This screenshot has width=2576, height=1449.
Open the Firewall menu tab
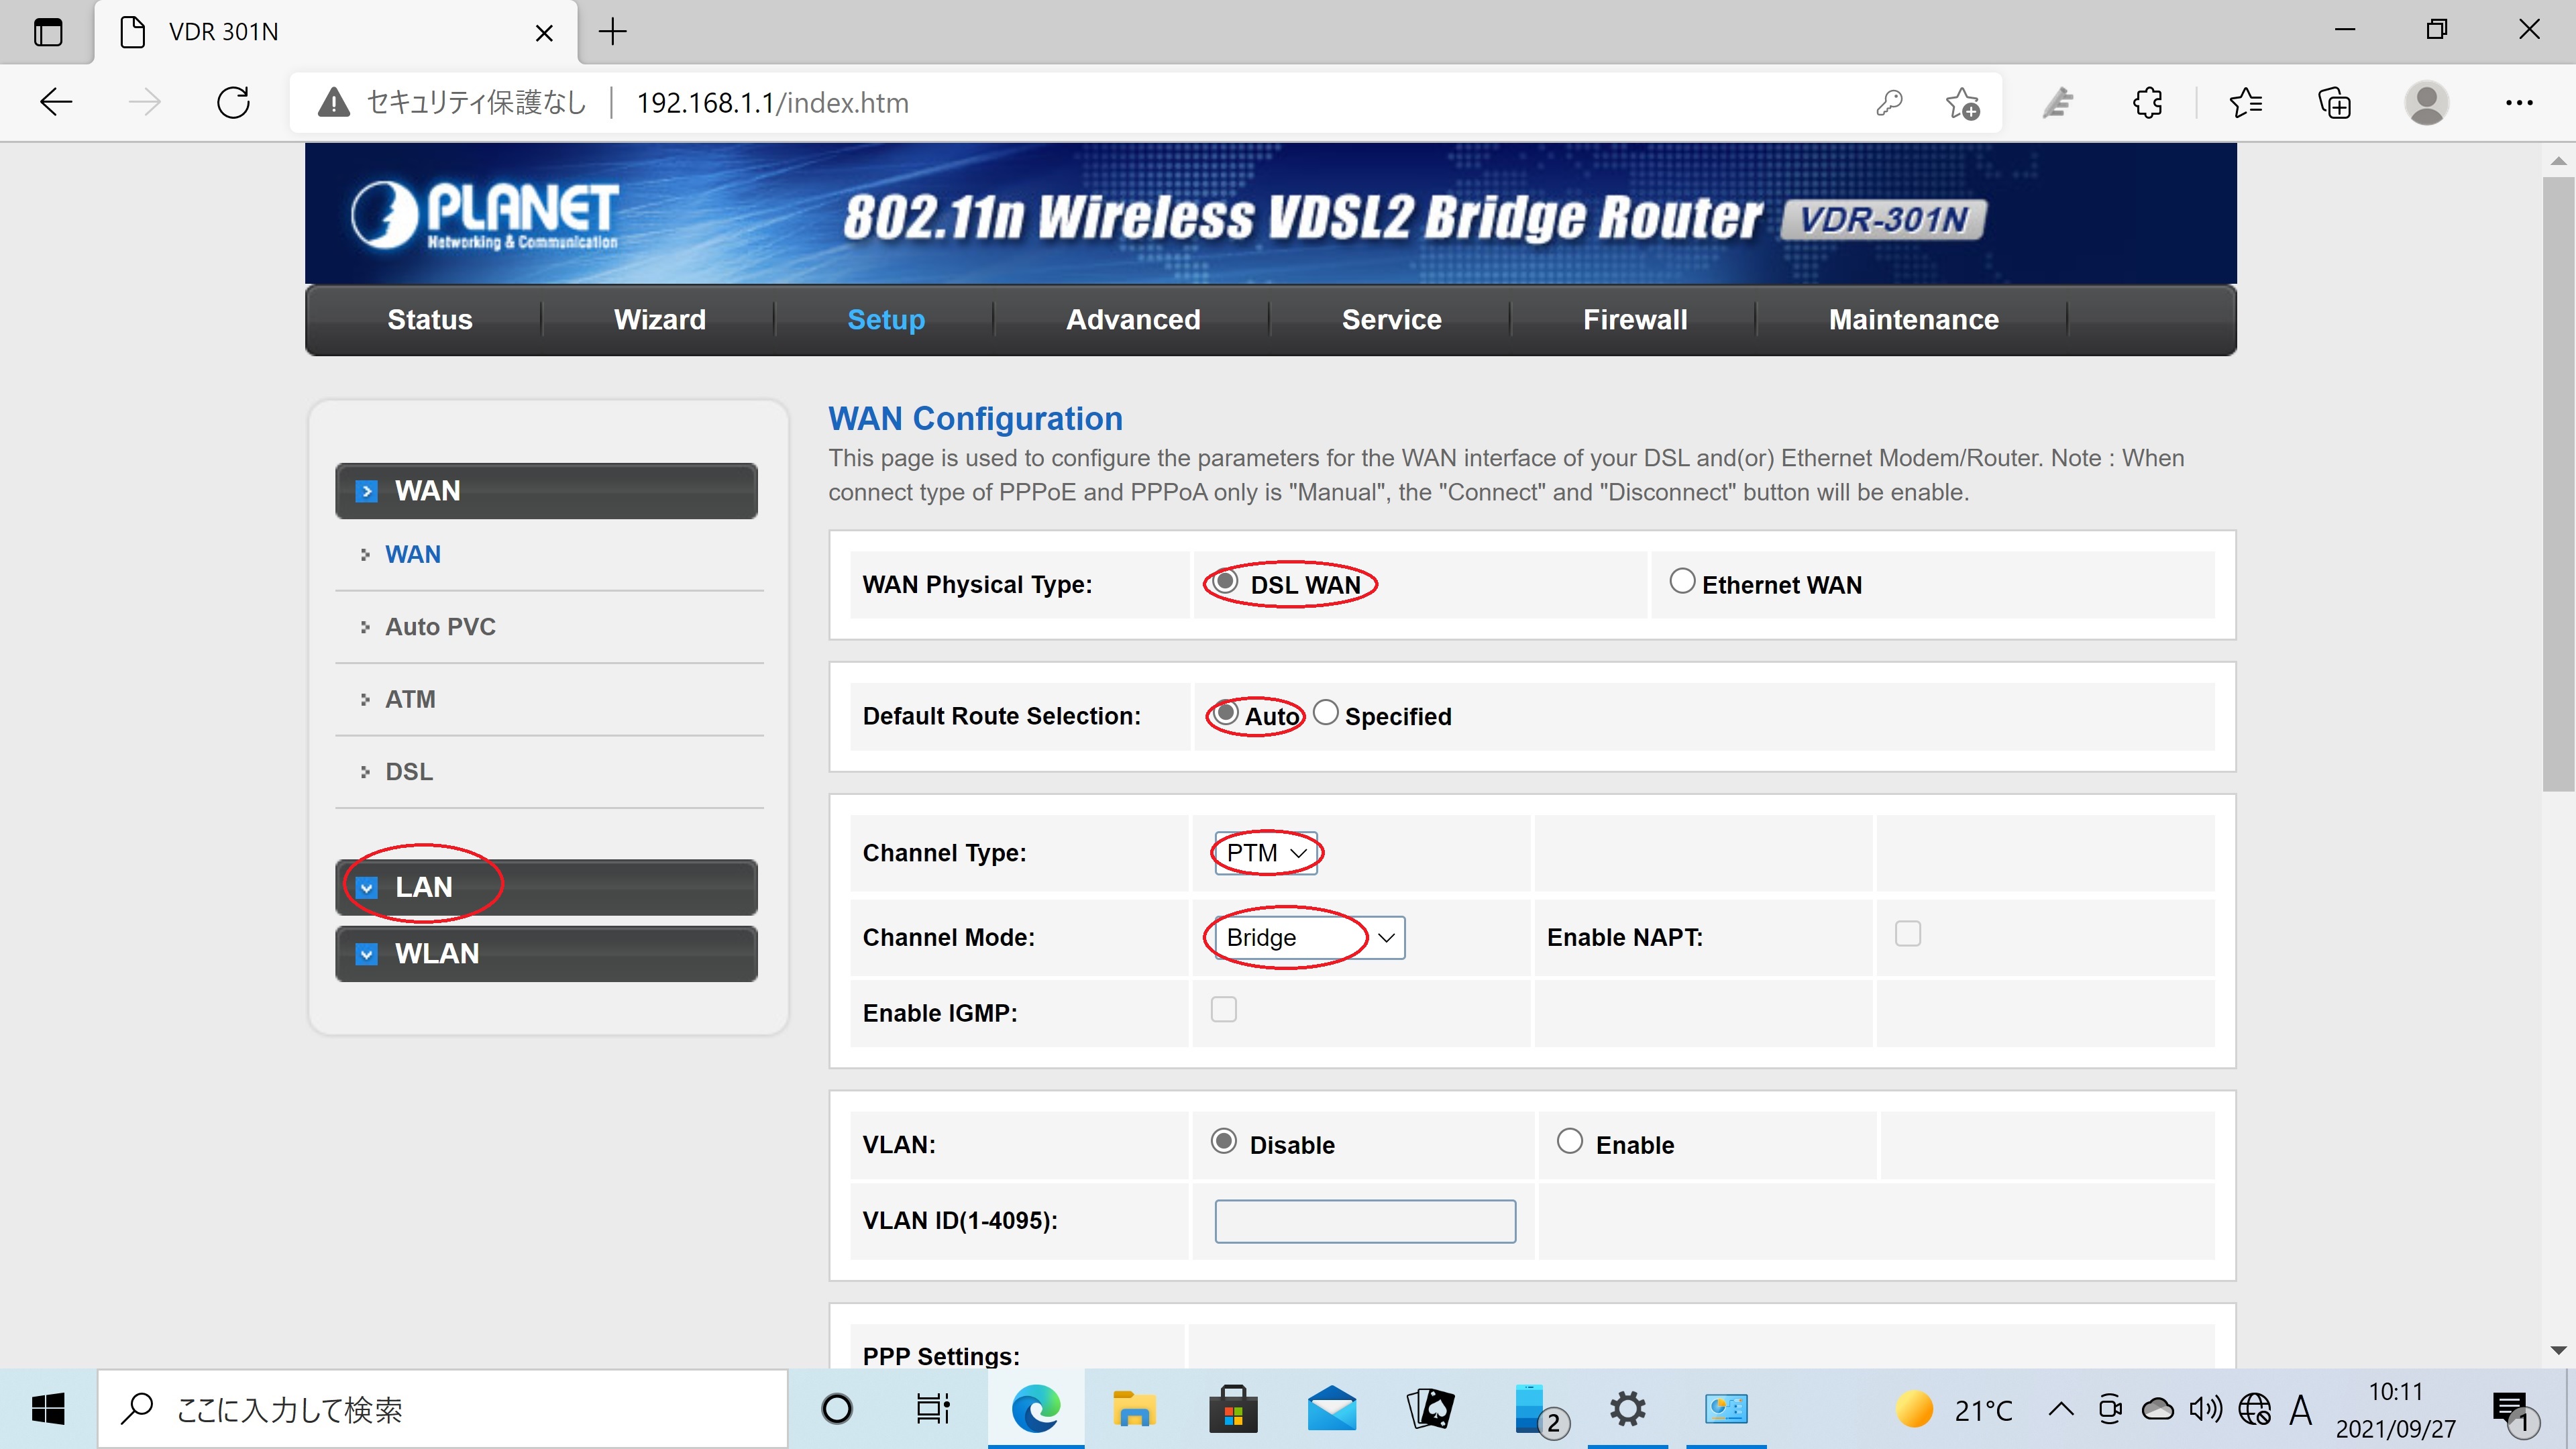point(1635,320)
